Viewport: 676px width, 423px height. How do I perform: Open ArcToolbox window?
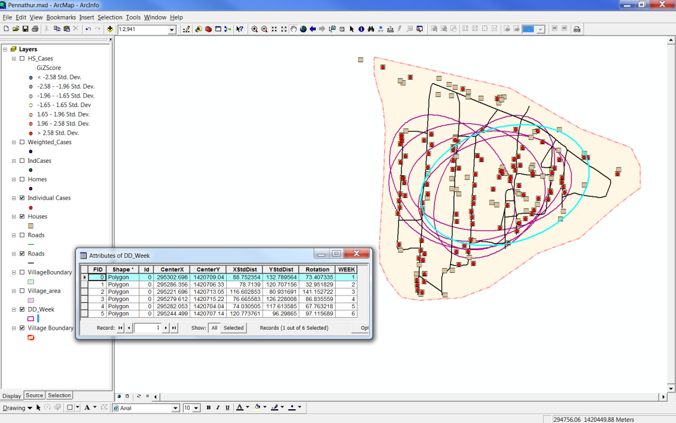(x=208, y=29)
